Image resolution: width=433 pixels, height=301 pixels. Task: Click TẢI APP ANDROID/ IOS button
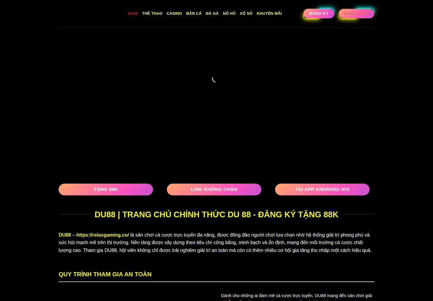pos(322,189)
